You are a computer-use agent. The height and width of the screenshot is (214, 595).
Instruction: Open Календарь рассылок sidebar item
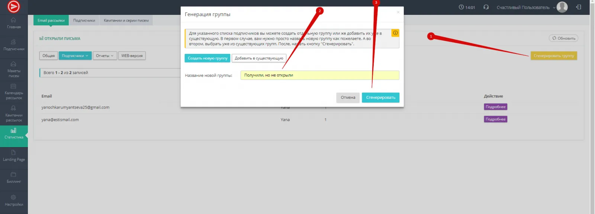14,91
